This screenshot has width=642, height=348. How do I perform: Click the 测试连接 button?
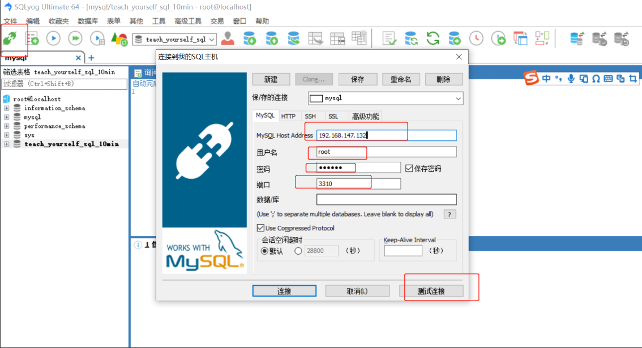[x=431, y=291]
